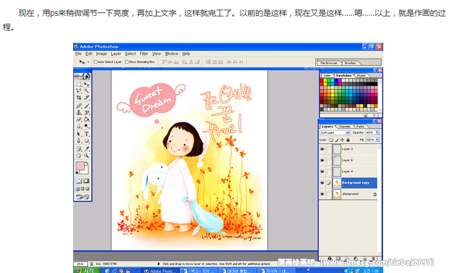This screenshot has height=273, width=457.
Task: Open the Opacity slider arrow
Action: click(377, 132)
